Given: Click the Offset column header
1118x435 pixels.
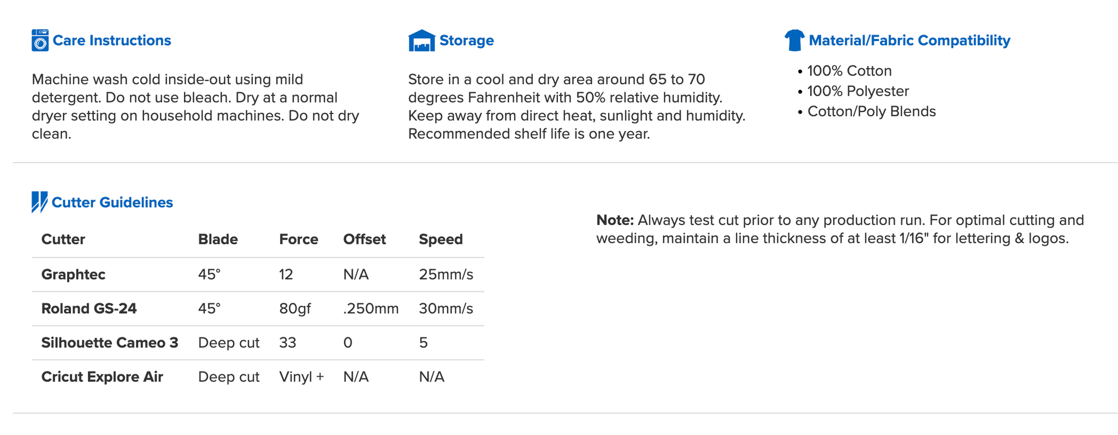Looking at the screenshot, I should pos(364,240).
